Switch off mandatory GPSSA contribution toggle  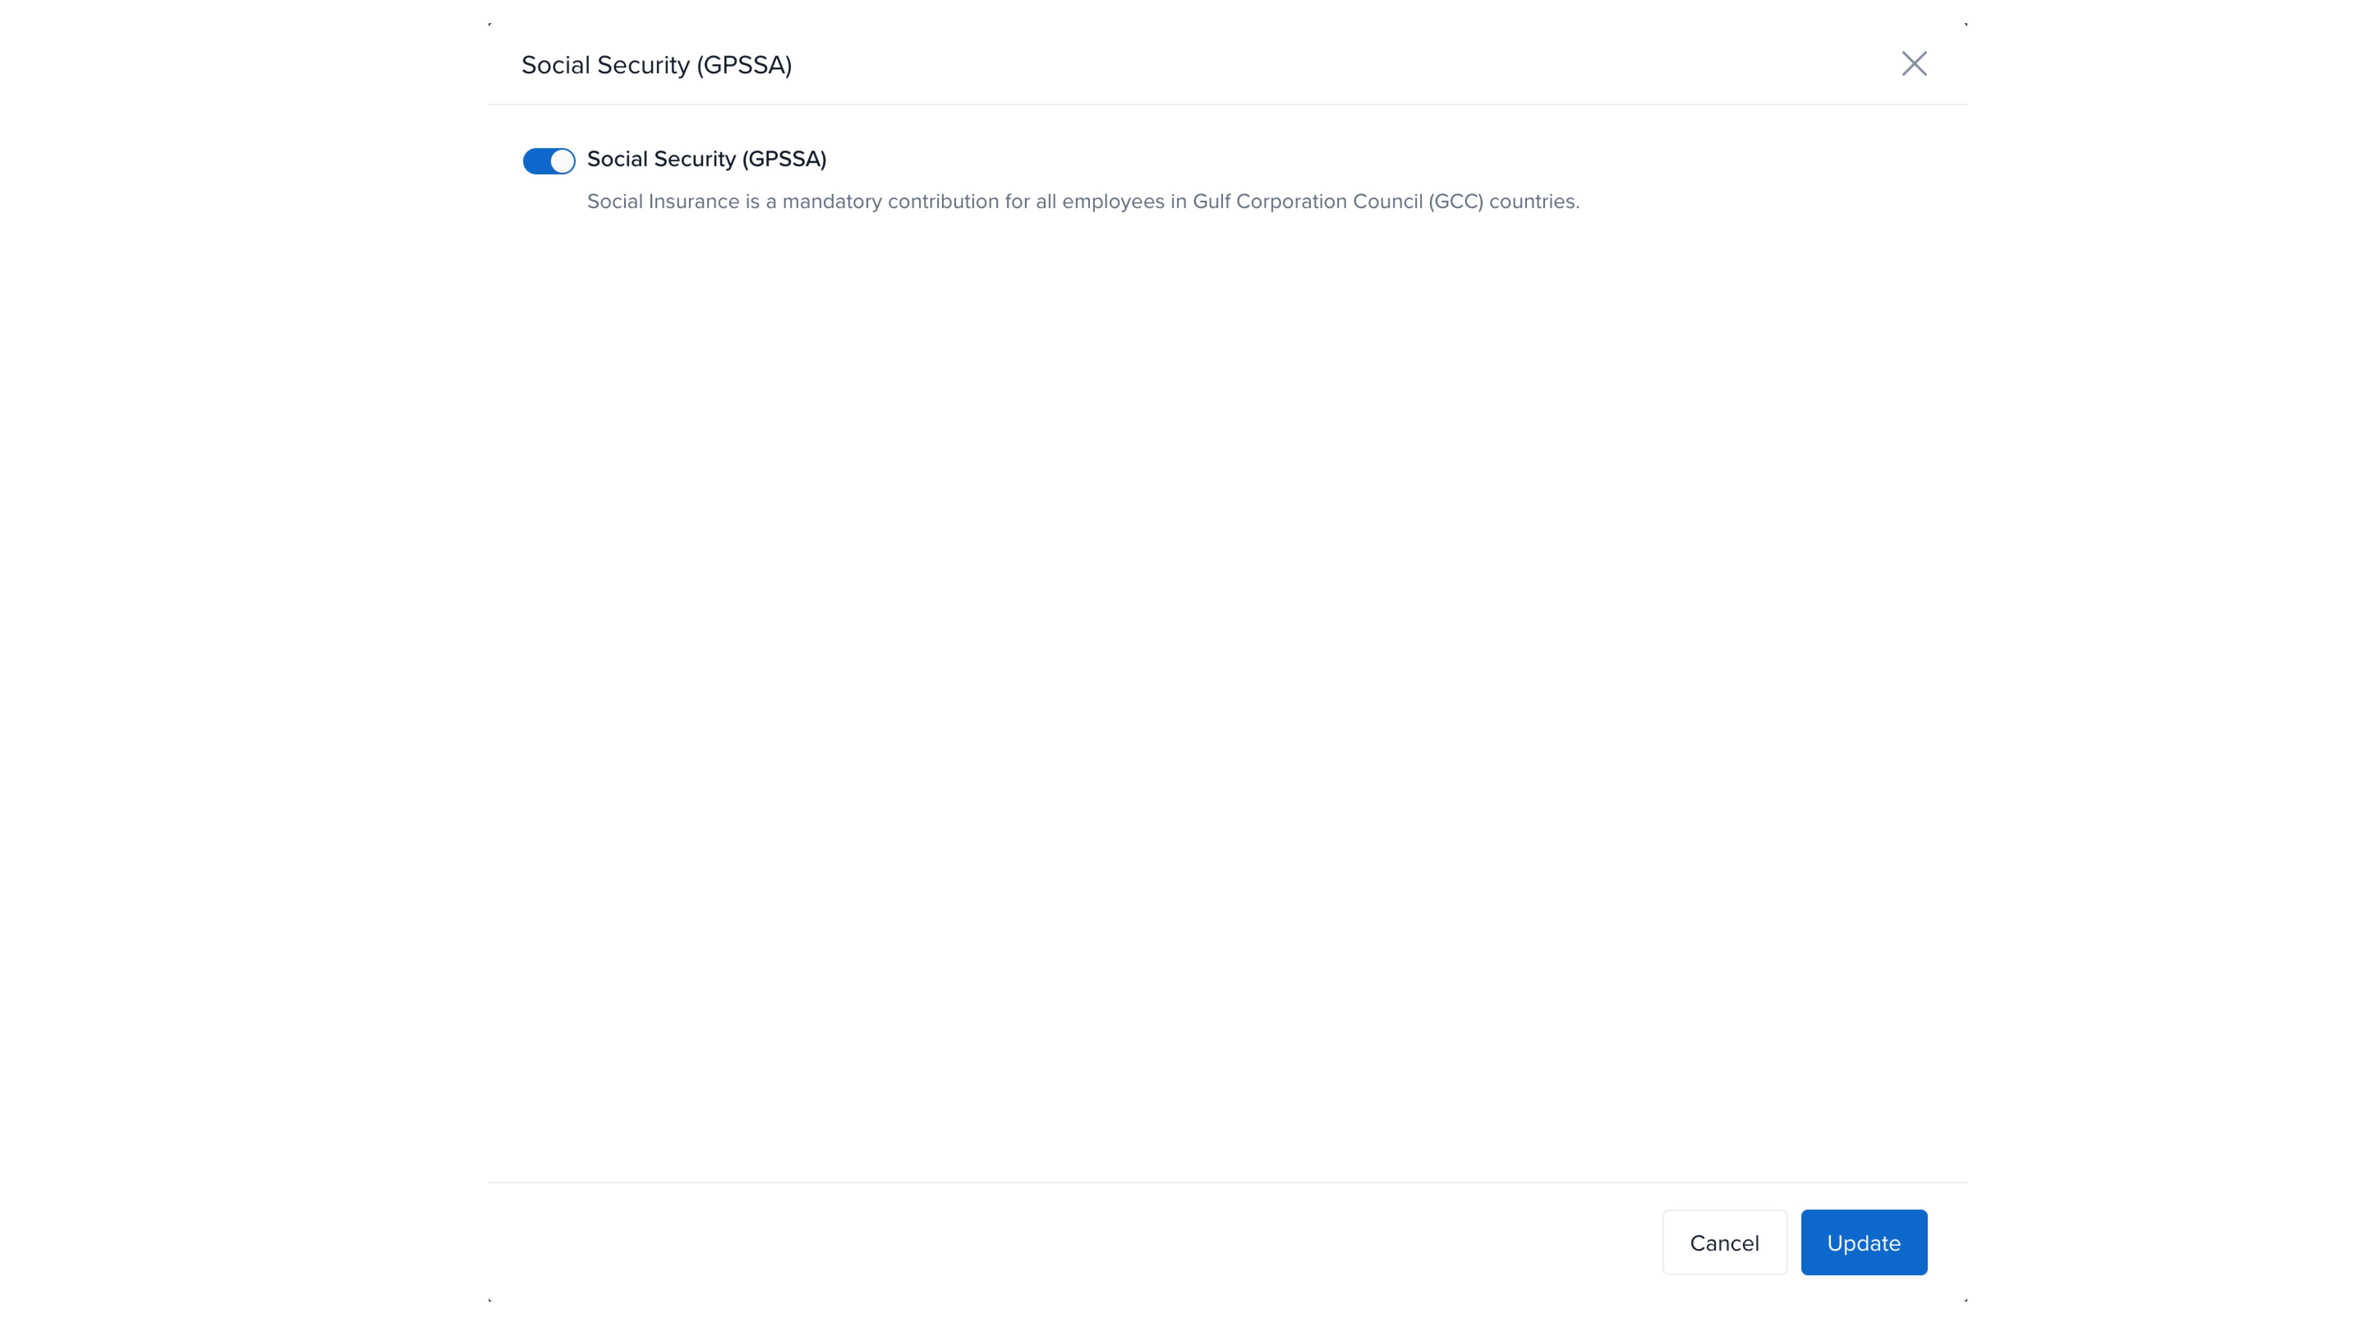tap(549, 161)
